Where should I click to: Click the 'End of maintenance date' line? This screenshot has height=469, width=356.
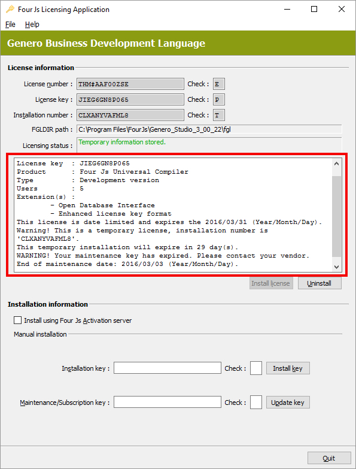[127, 264]
